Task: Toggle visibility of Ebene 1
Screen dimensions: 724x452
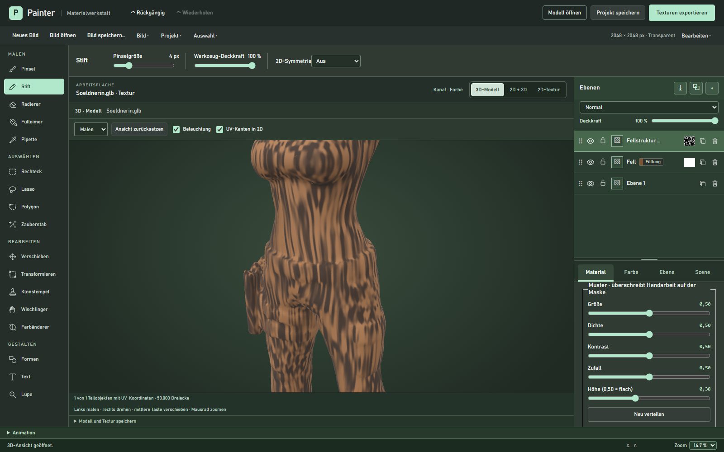Action: pos(591,184)
